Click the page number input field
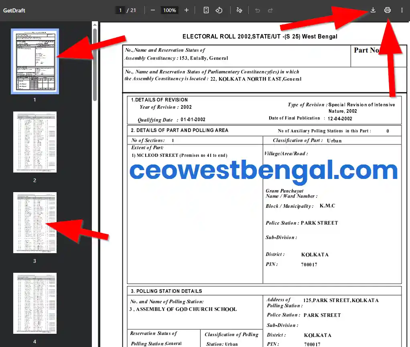Viewport: 410px width, 347px height. [x=120, y=10]
